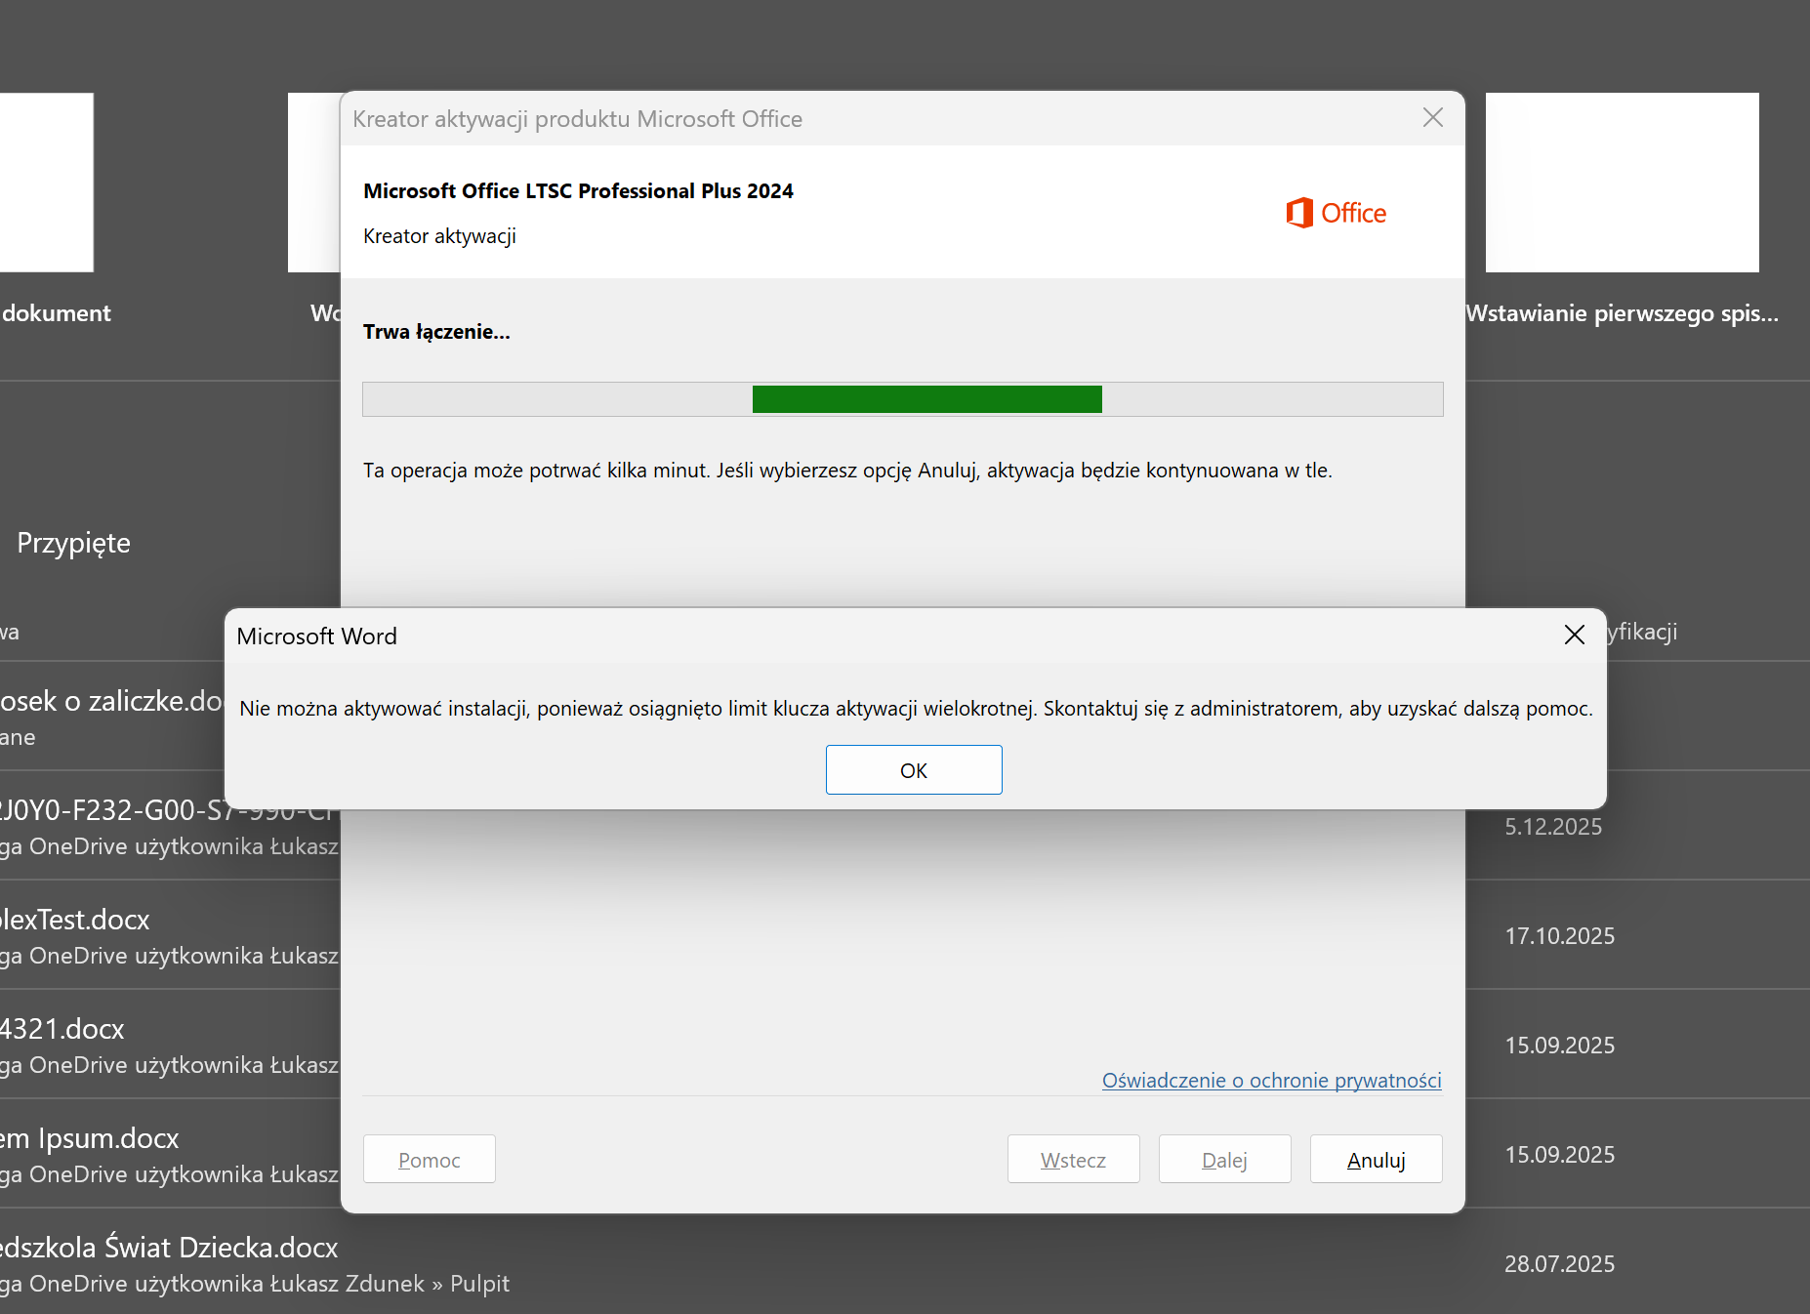Select the Przypięte tab in Word
This screenshot has width=1810, height=1314.
click(73, 543)
